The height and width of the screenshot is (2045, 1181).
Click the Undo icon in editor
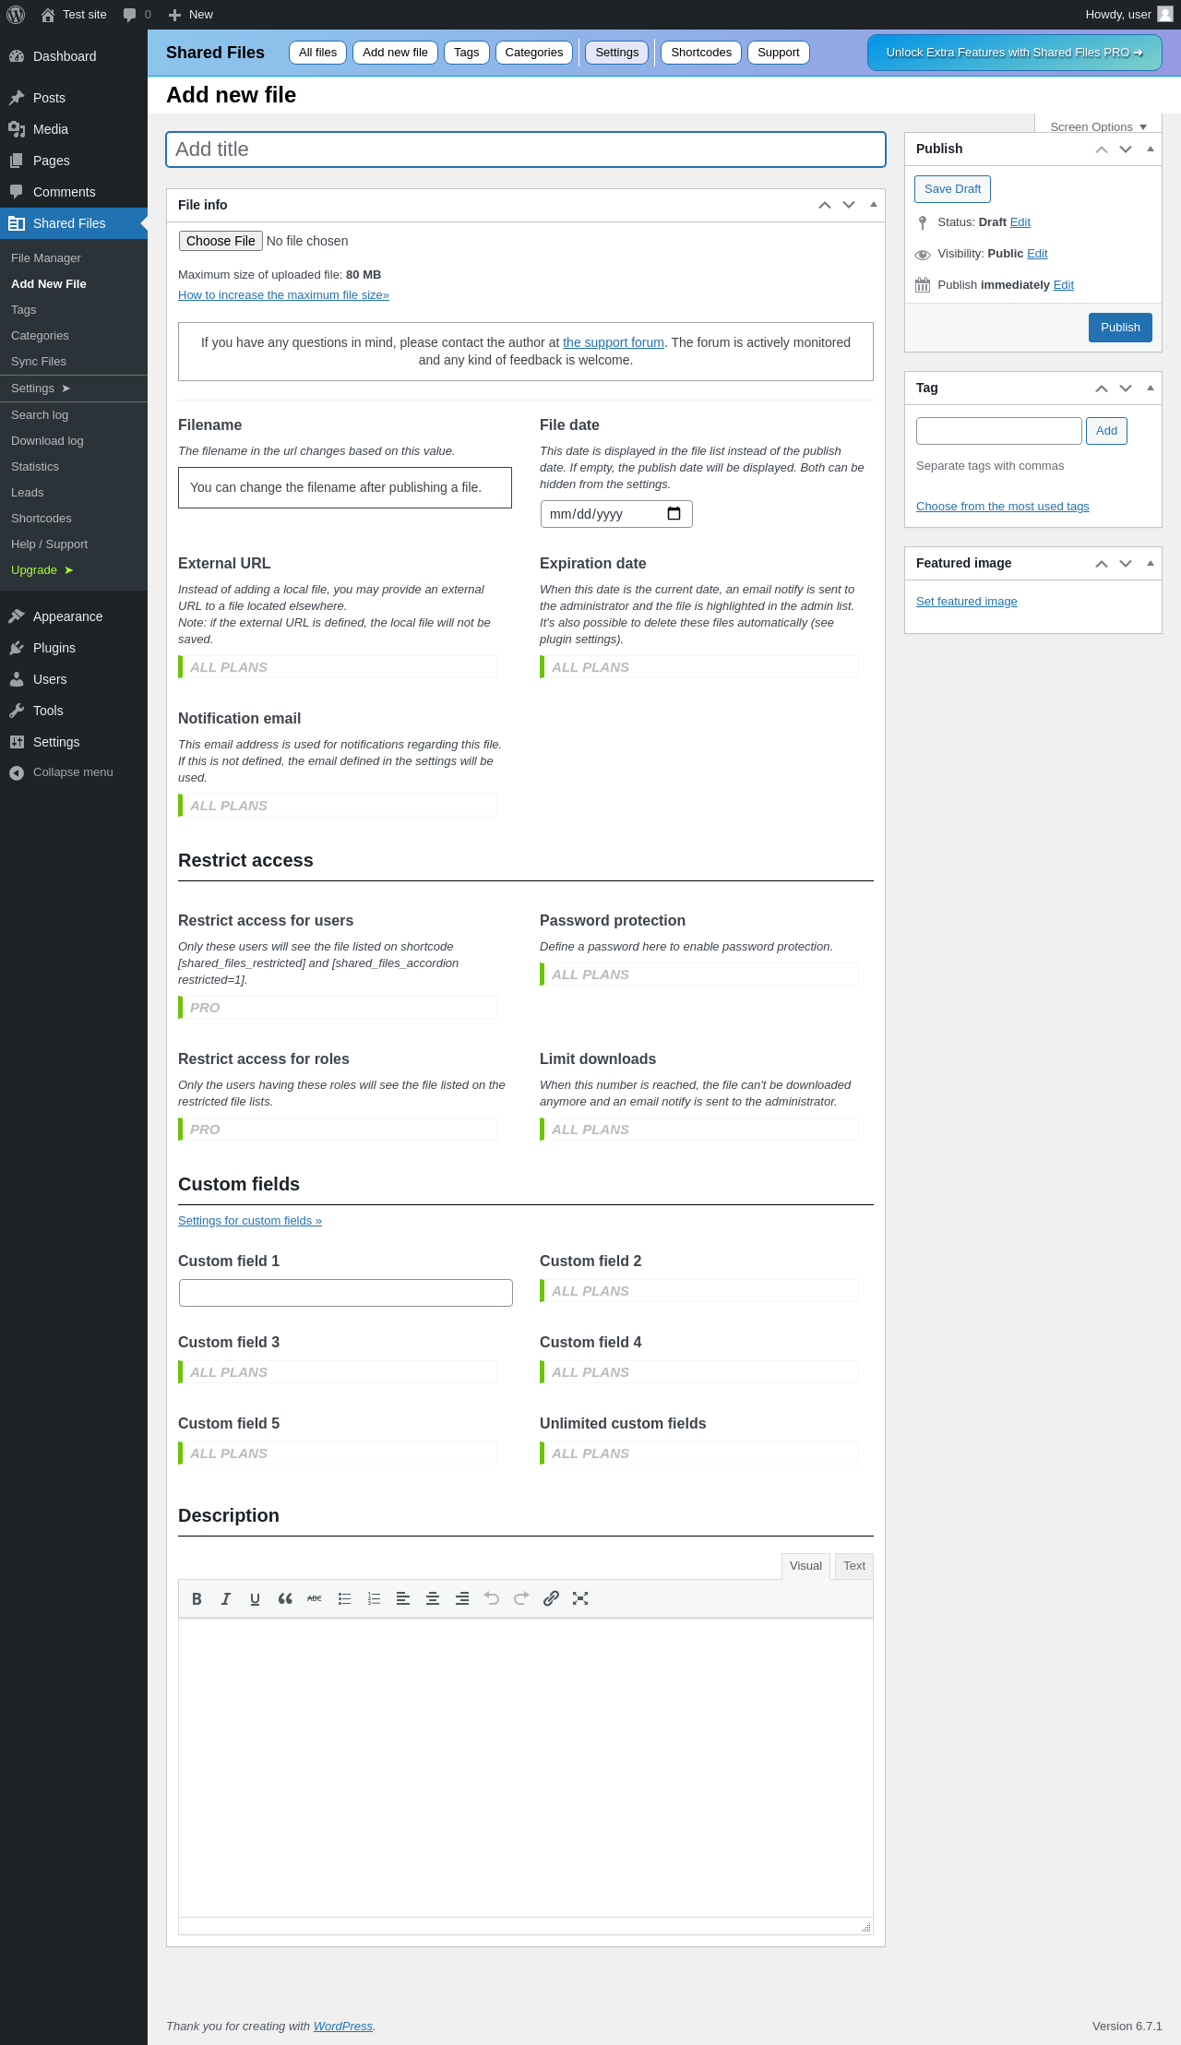pyautogui.click(x=492, y=1598)
